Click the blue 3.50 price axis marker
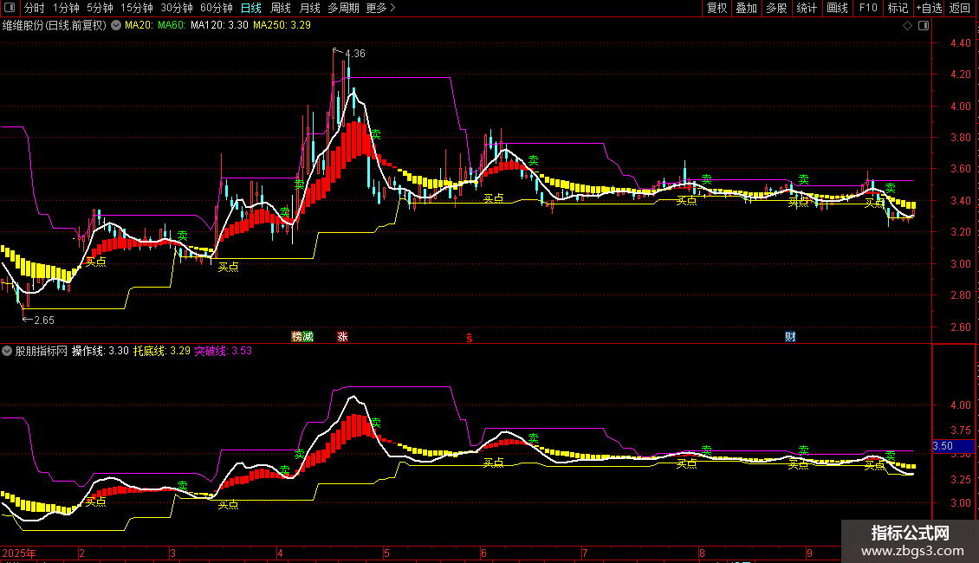This screenshot has width=979, height=563. pos(953,446)
